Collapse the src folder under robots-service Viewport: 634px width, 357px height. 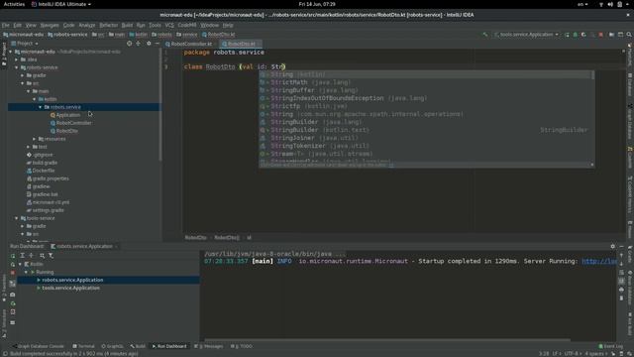(23, 83)
